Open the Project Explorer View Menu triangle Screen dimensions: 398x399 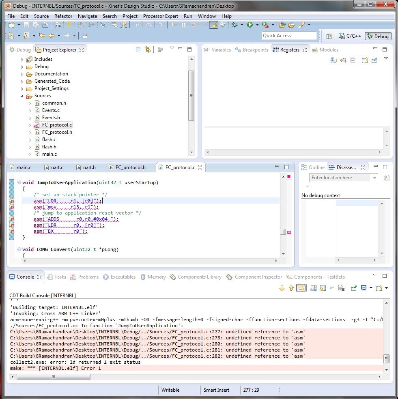(172, 48)
